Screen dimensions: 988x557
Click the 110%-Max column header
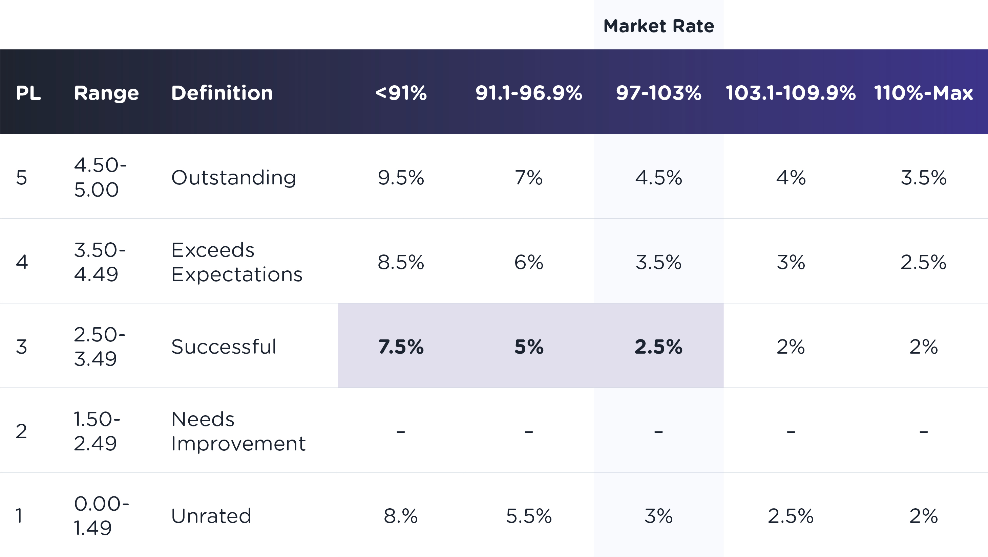point(924,93)
